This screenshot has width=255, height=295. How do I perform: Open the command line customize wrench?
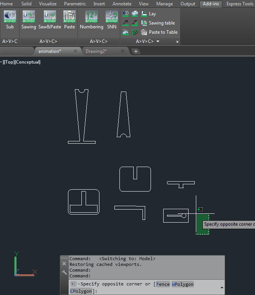[x=64, y=272]
